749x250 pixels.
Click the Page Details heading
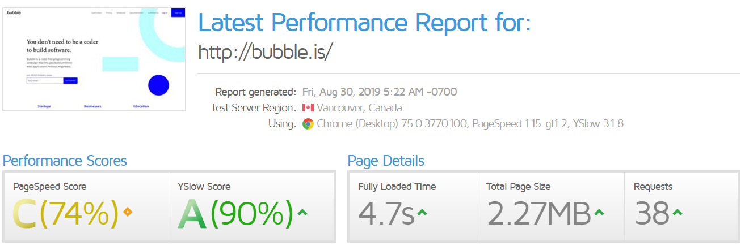point(386,161)
